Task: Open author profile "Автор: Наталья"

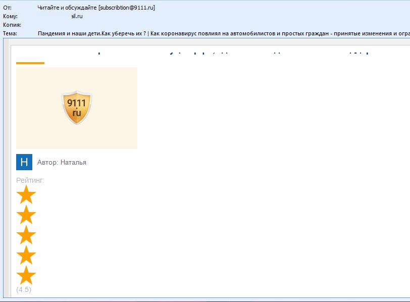Action: click(62, 162)
